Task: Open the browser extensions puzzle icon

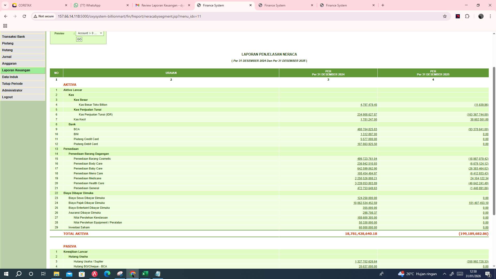Action: pos(467,16)
